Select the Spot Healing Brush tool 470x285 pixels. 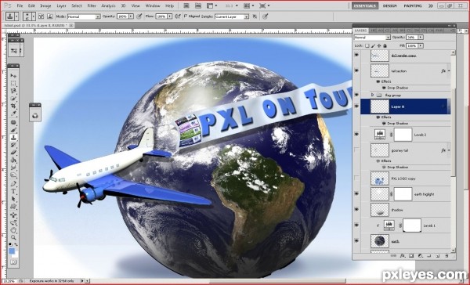point(13,122)
